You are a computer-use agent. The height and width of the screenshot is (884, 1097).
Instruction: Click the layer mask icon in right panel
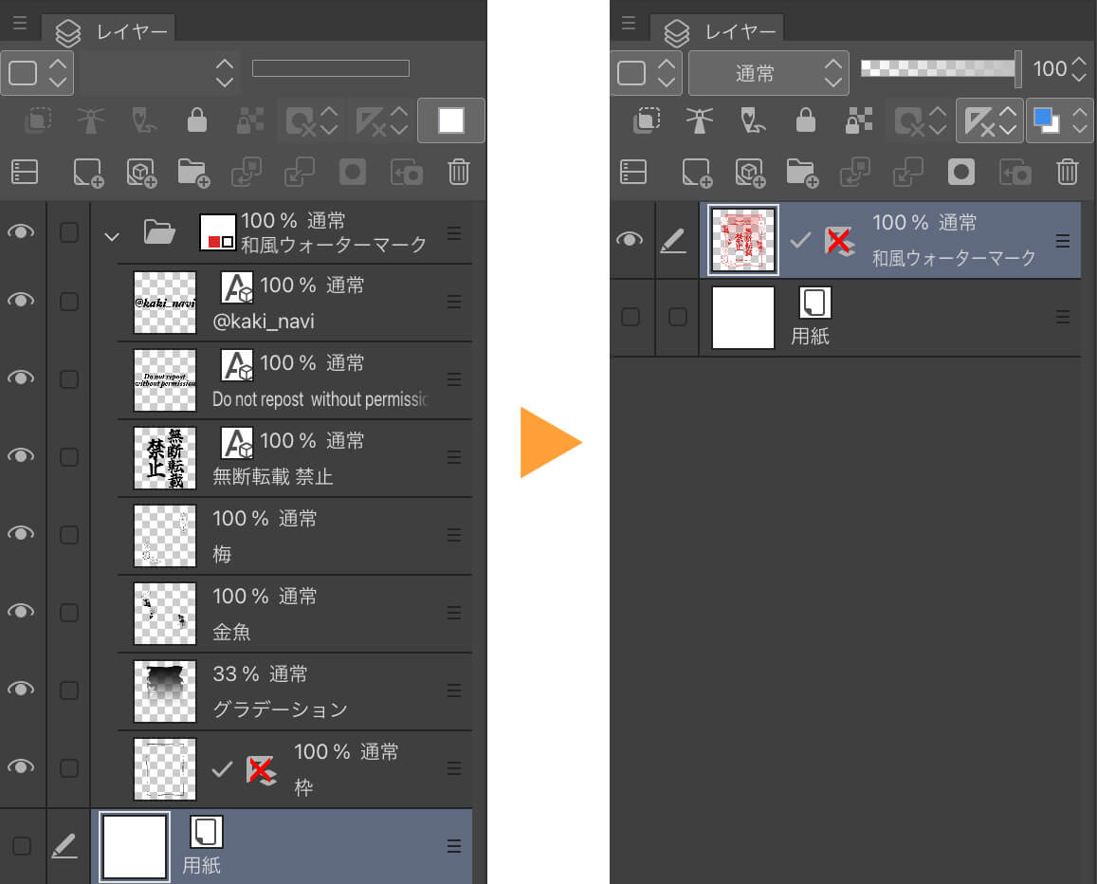[x=961, y=172]
